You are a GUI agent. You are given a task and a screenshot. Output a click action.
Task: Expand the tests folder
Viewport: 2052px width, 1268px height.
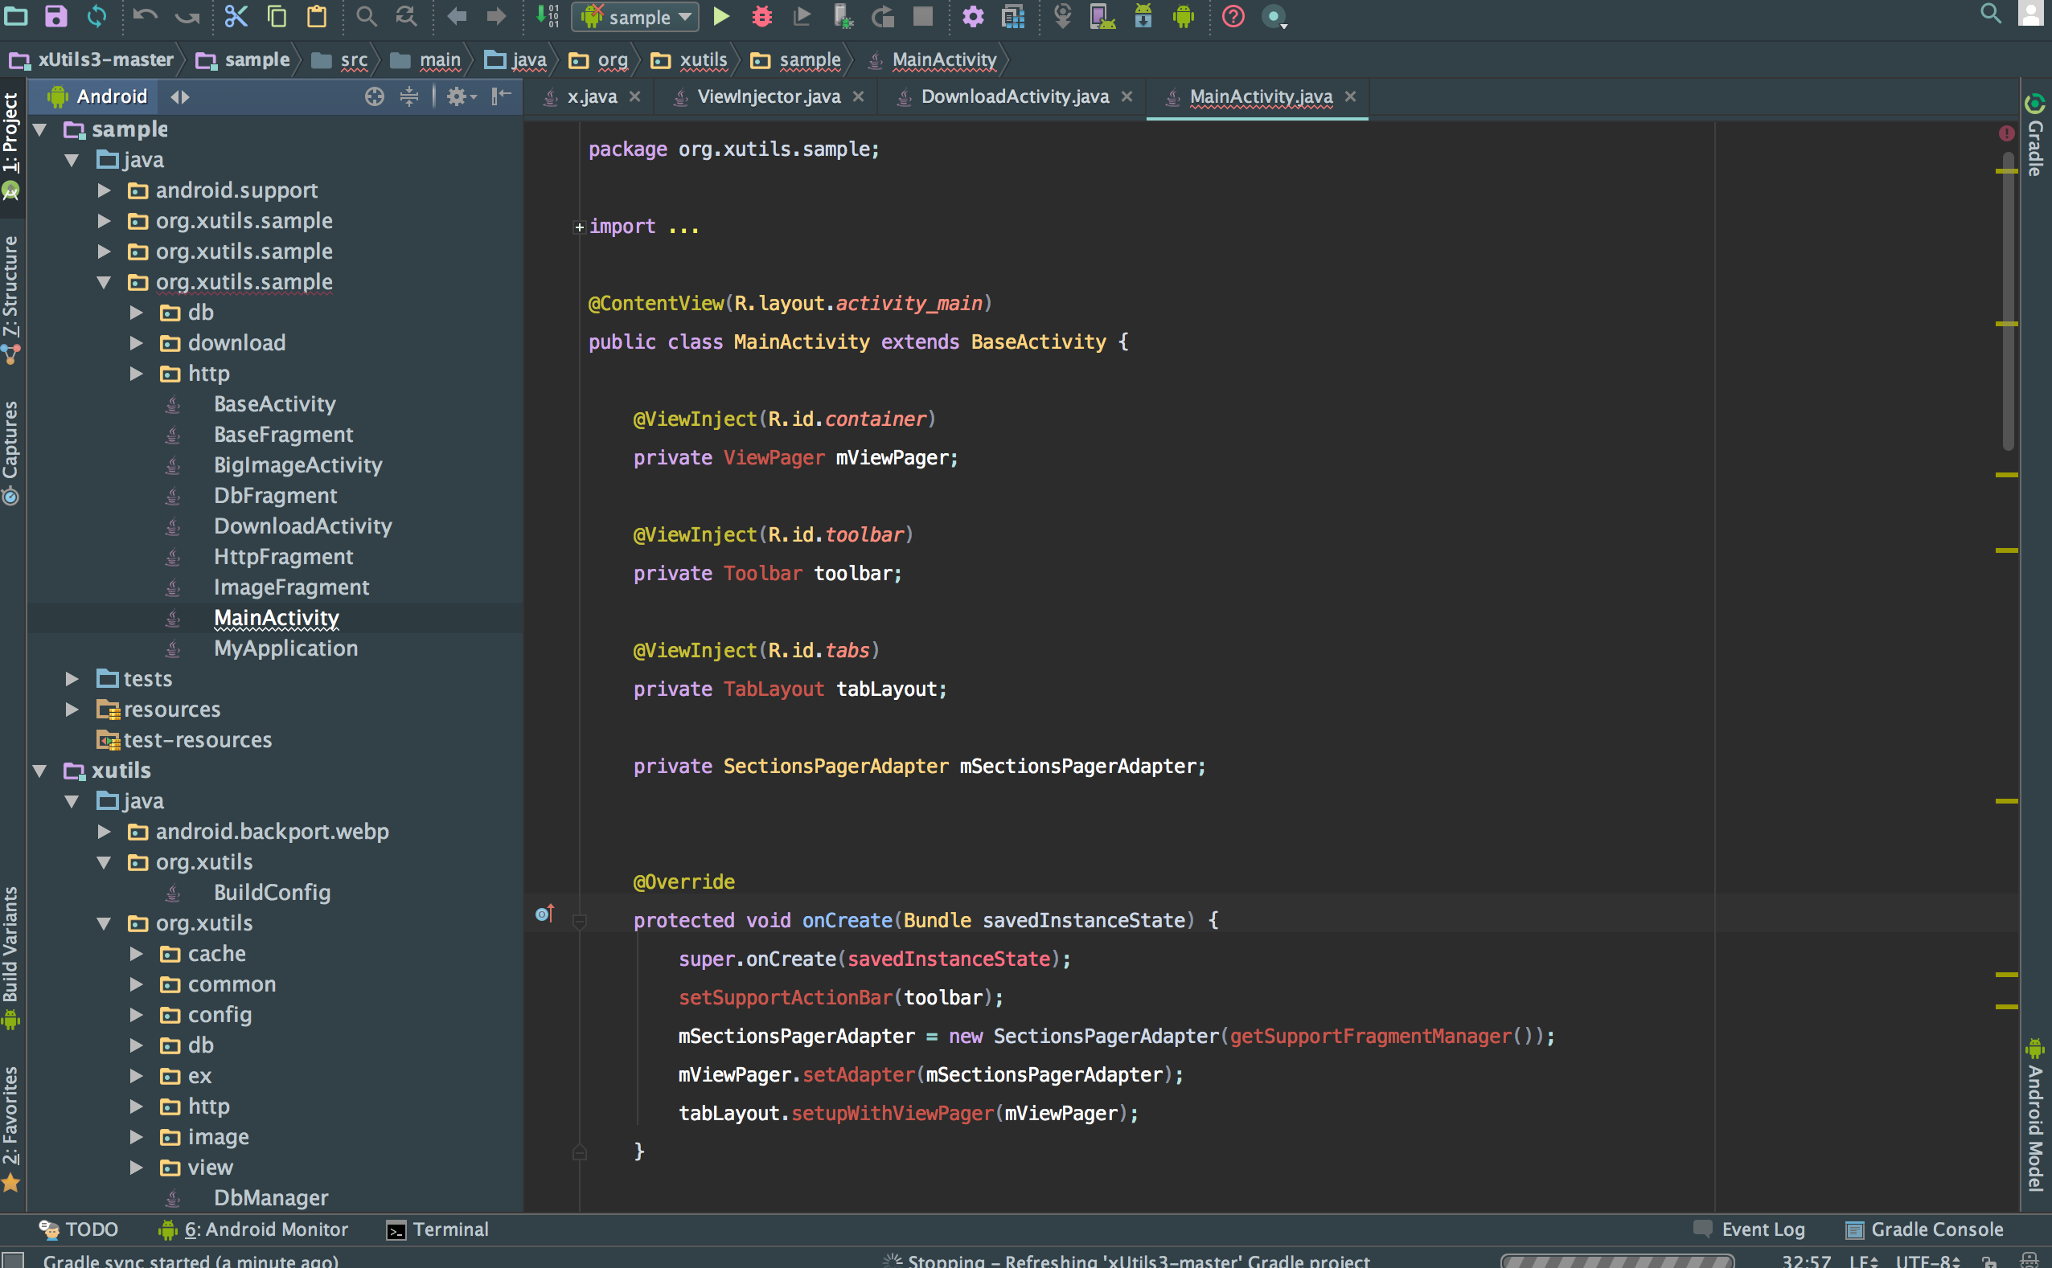[72, 678]
